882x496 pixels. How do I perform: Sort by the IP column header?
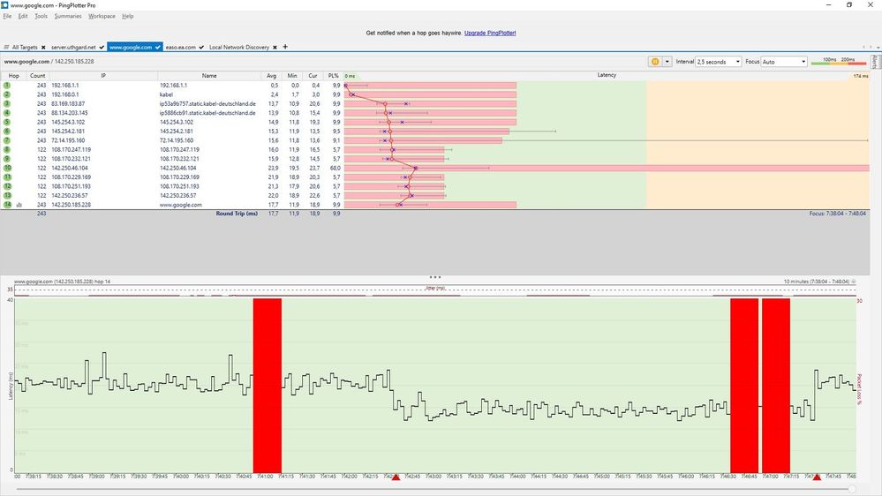103,75
